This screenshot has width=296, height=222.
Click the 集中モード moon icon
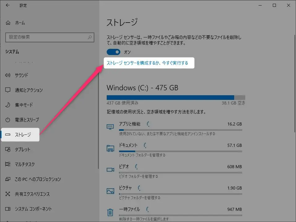click(8, 105)
